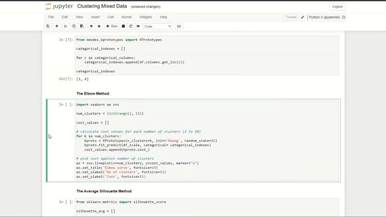This screenshot has height=217, width=386.
Task: Click the Out[7] output prompt
Action: click(x=66, y=79)
